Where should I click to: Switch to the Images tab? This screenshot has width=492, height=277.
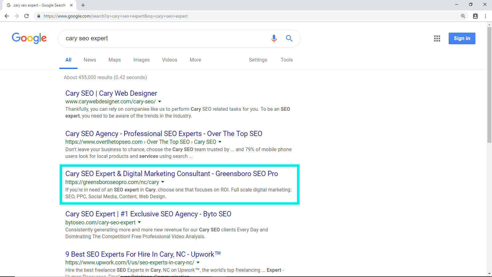click(141, 60)
